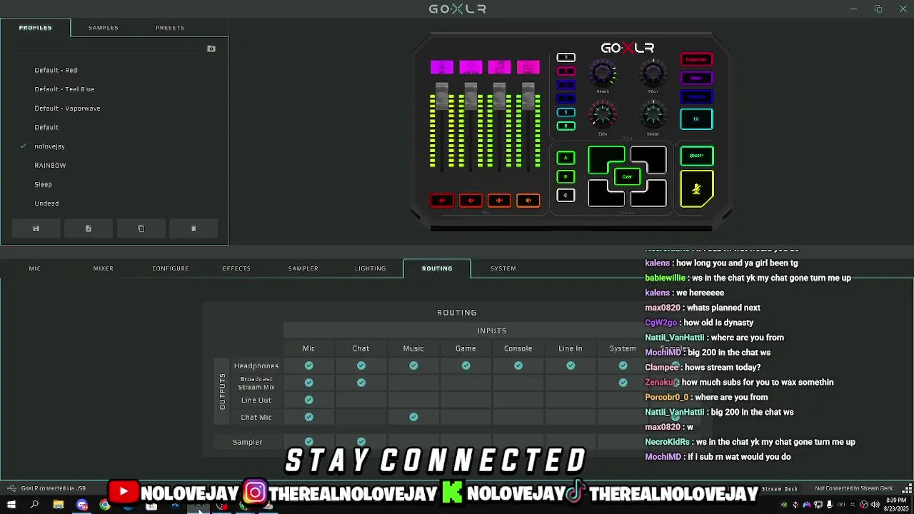Enable Music routing to Broadcast Stream Mix
Image resolution: width=914 pixels, height=514 pixels.
[x=413, y=383]
